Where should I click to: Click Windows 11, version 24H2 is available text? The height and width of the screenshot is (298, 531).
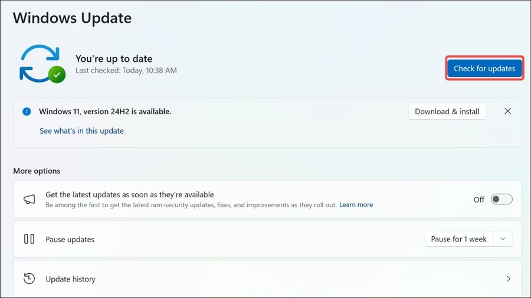[x=105, y=111]
